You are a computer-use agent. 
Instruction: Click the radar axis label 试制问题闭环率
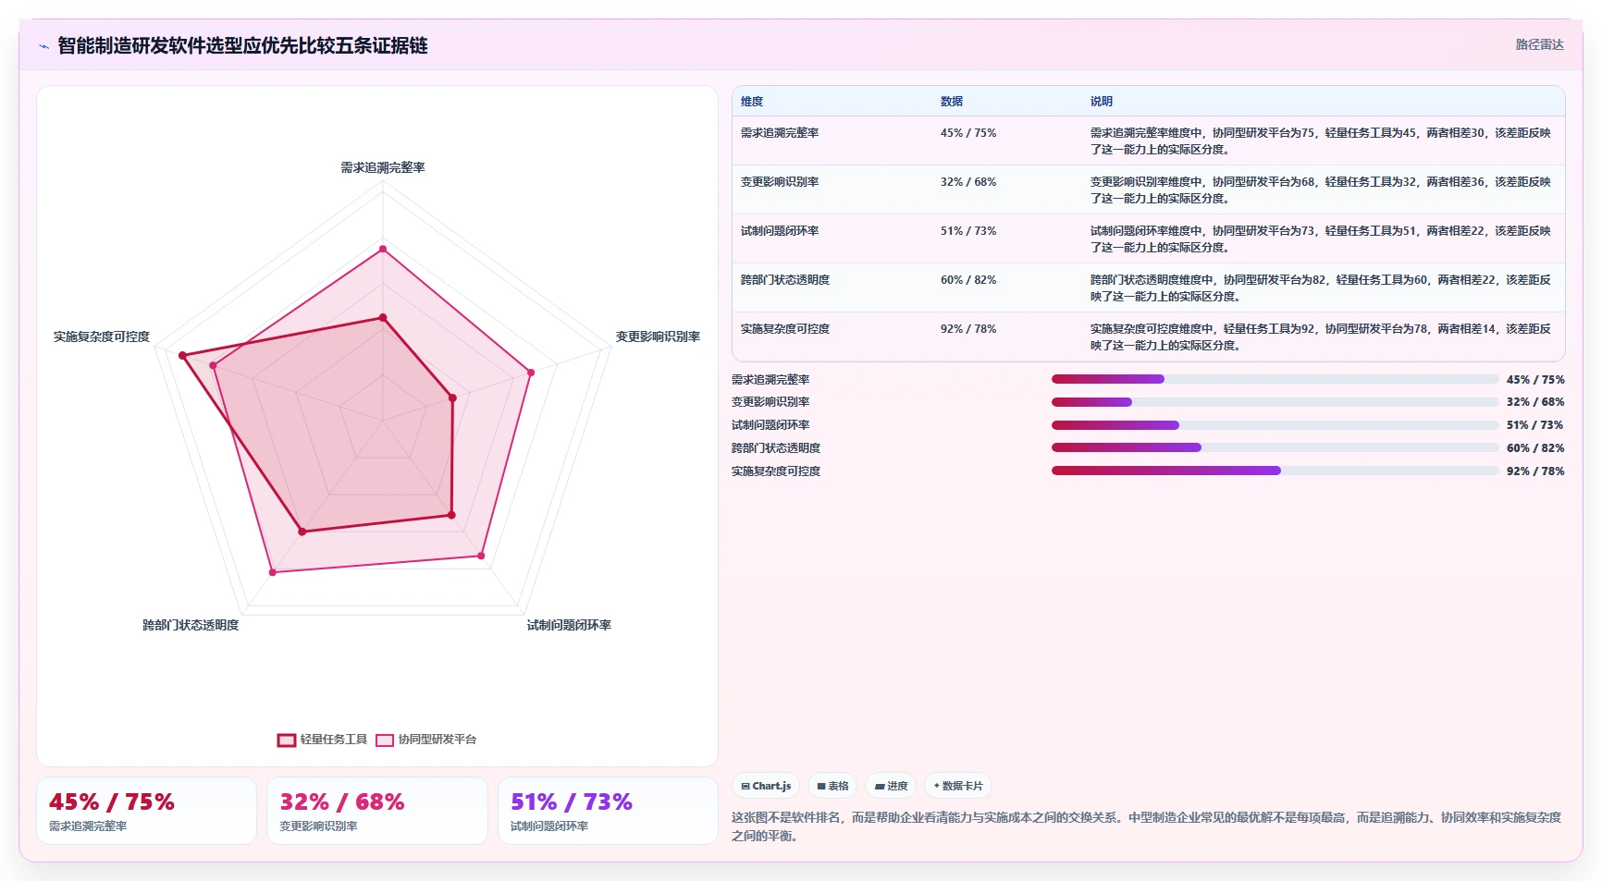[x=569, y=625]
